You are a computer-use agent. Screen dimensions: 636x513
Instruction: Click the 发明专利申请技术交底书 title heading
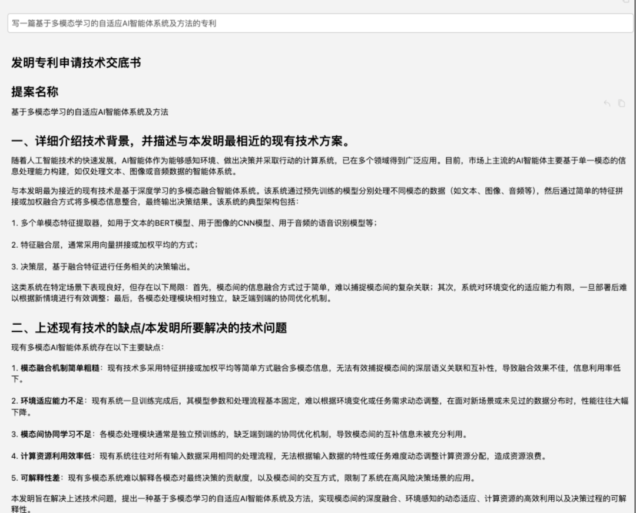click(76, 63)
